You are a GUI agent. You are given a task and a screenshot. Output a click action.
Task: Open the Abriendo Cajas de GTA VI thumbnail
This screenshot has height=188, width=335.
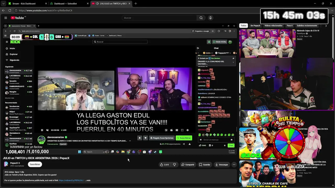(x=267, y=43)
